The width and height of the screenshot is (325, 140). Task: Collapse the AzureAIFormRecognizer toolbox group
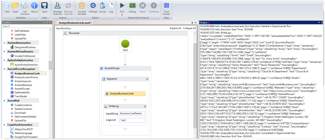point(4,69)
